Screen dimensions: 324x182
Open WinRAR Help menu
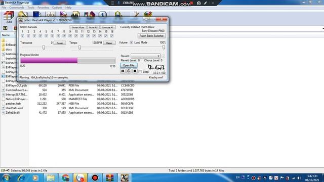[68, 8]
